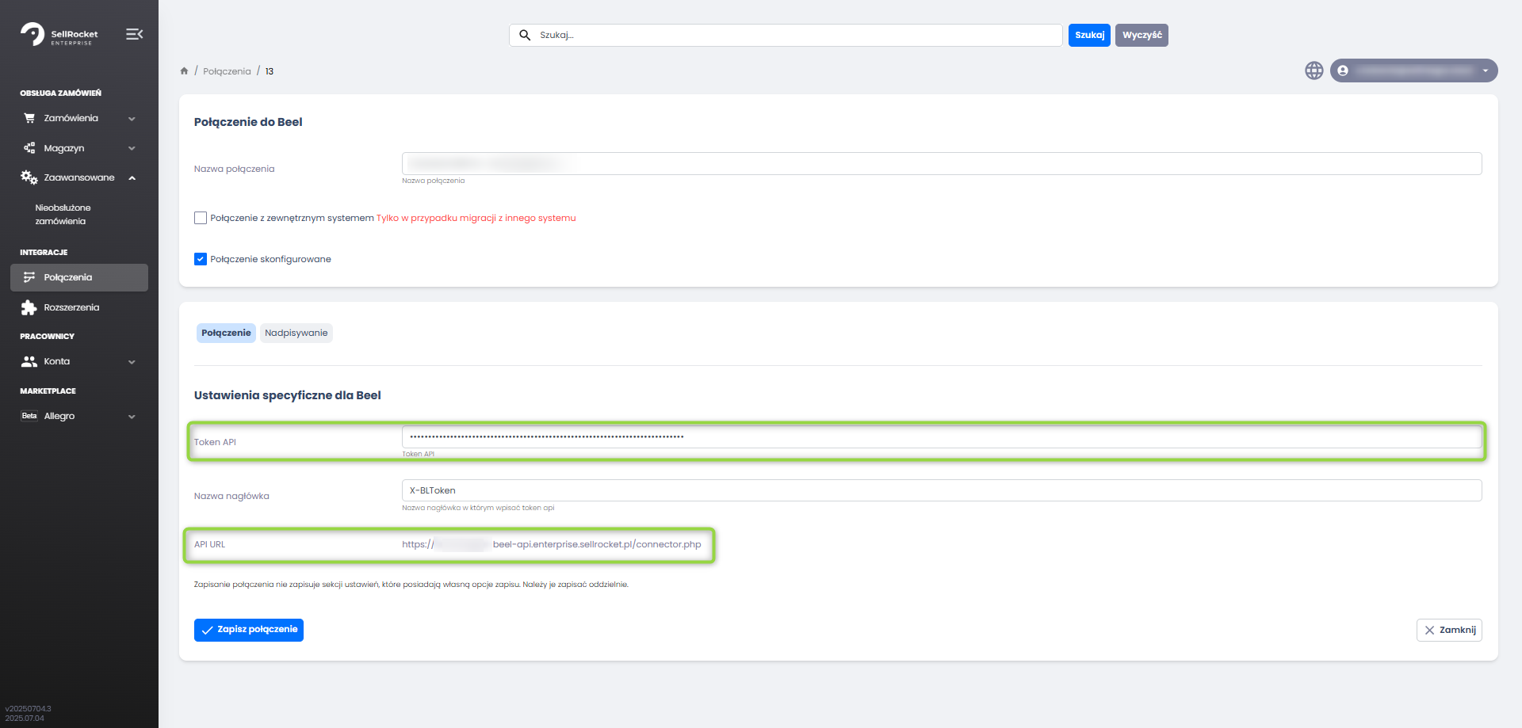Click the Zaawansowane gears icon
The width and height of the screenshot is (1522, 728).
pyautogui.click(x=29, y=177)
